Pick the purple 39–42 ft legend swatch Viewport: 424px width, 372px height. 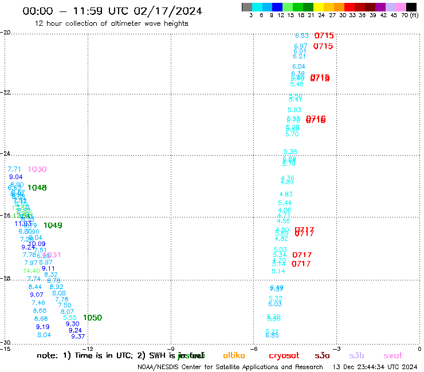pos(380,7)
